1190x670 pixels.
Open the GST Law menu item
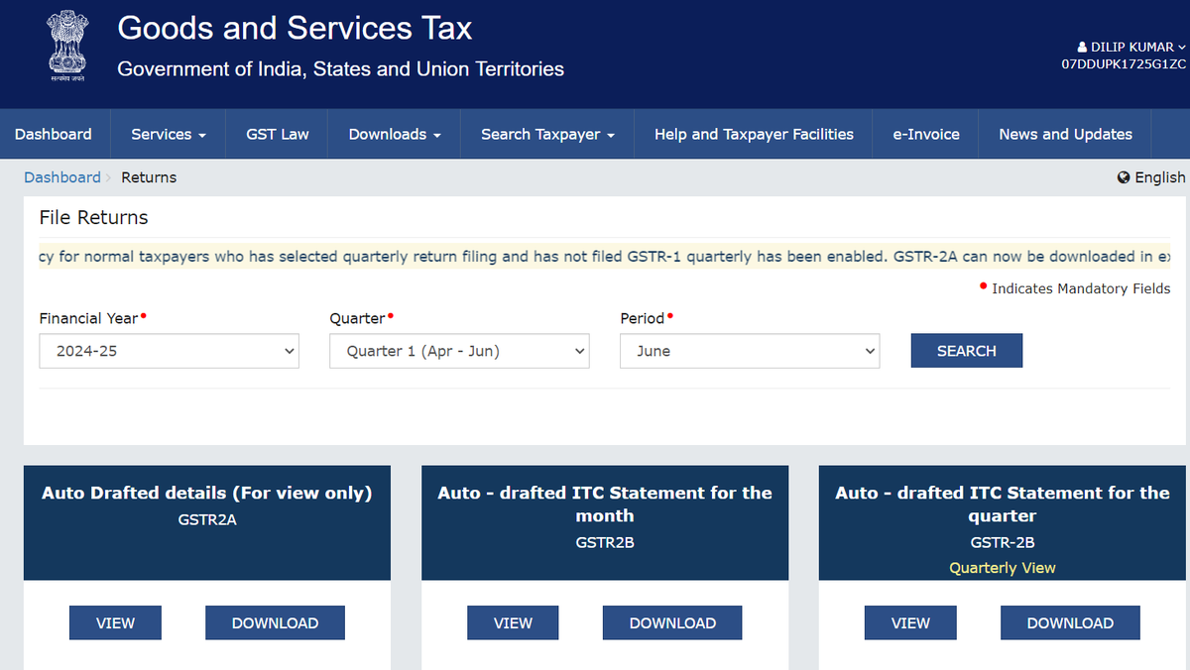pos(278,134)
